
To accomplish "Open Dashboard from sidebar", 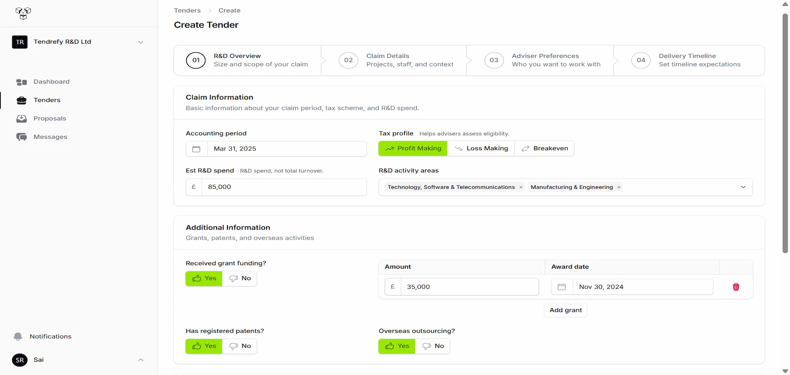I will [x=51, y=82].
